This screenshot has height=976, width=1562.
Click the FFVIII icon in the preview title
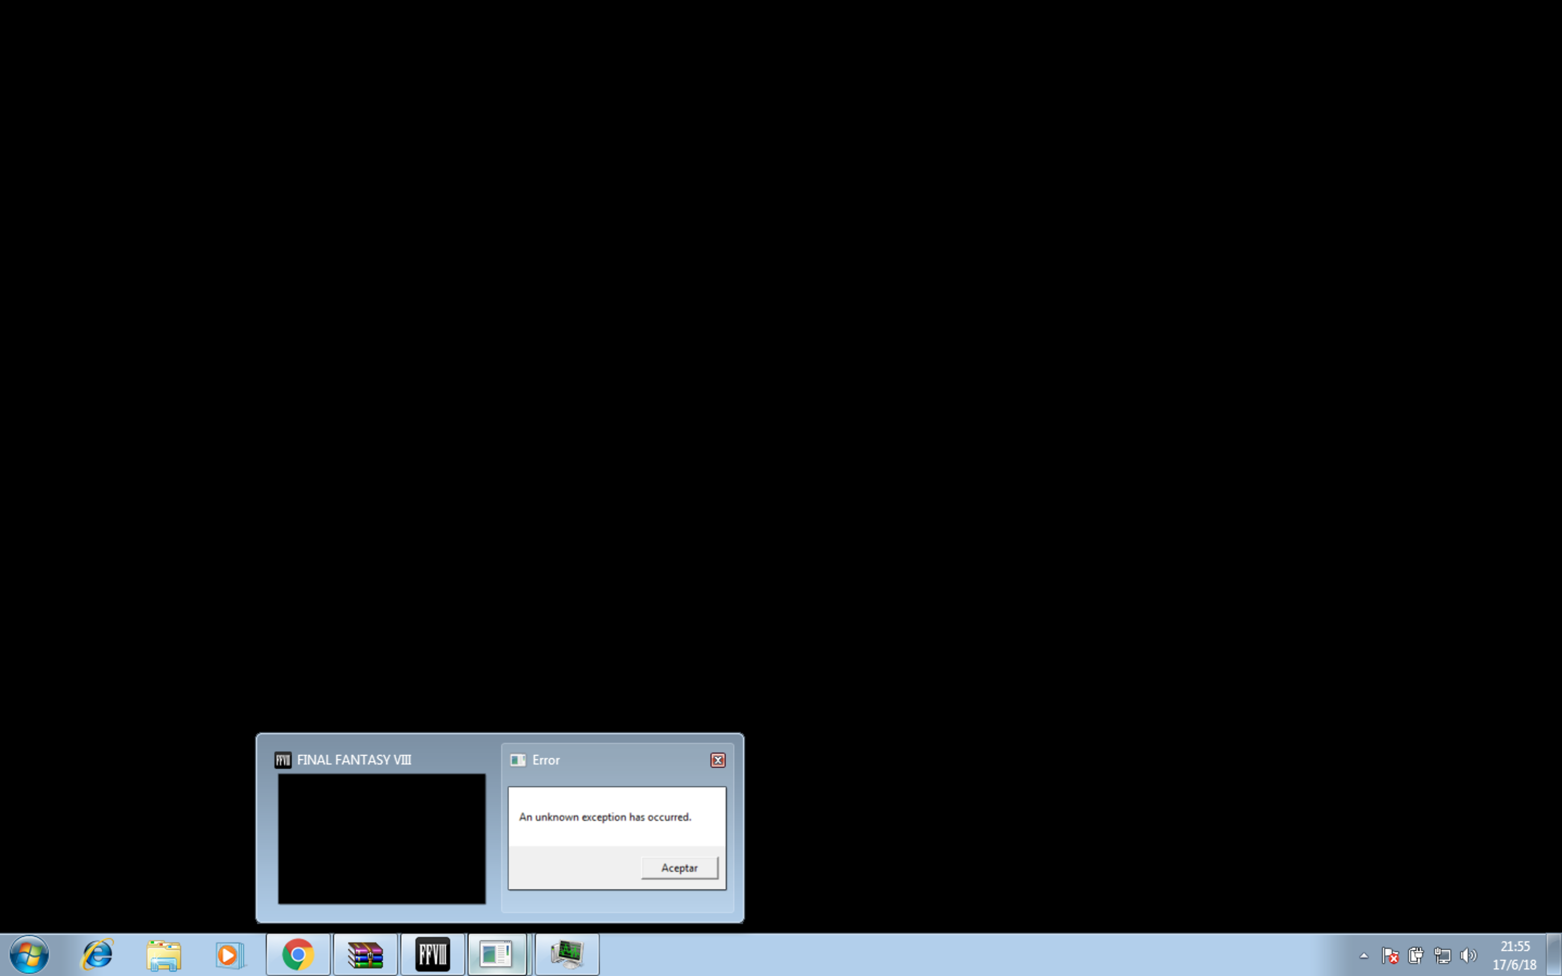pos(283,760)
